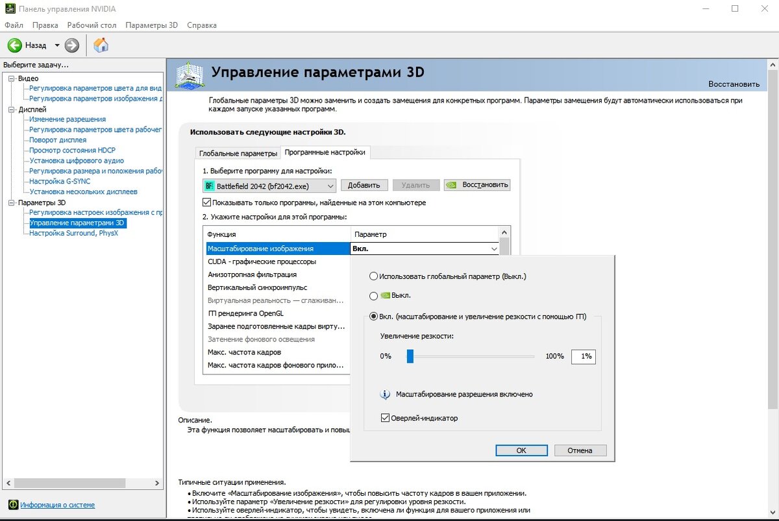Click the Добавить button
The image size is (779, 521).
click(x=364, y=186)
